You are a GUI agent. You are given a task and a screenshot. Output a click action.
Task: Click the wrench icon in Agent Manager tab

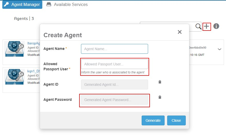click(6, 4)
